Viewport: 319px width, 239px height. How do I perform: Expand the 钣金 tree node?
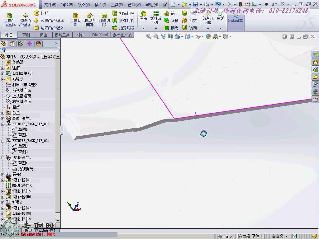[x=2, y=113]
